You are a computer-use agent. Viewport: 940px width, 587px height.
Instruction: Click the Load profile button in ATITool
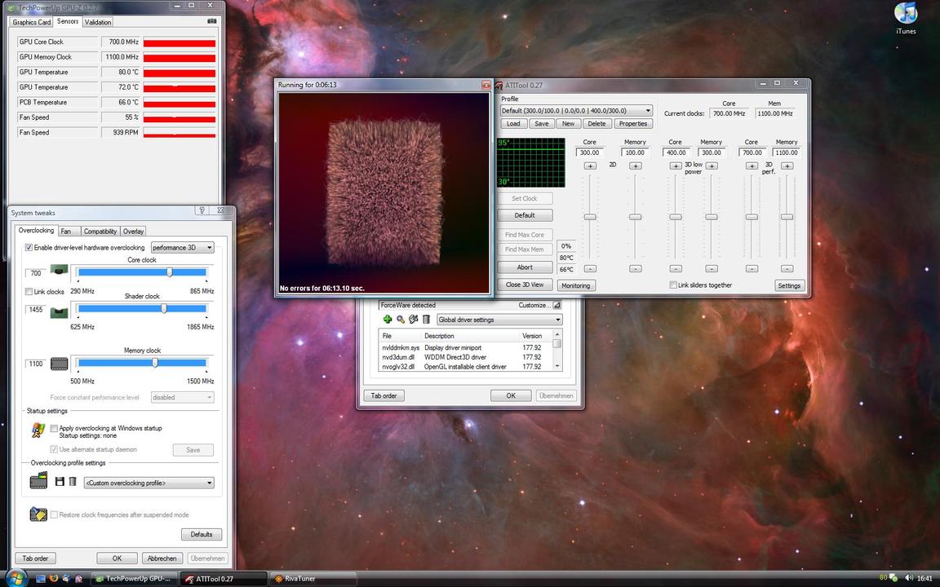(513, 123)
